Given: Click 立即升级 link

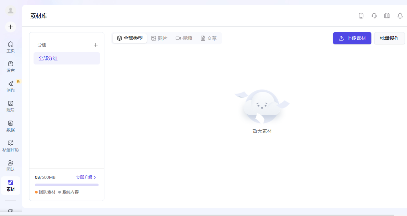Looking at the screenshot, I should [x=86, y=177].
